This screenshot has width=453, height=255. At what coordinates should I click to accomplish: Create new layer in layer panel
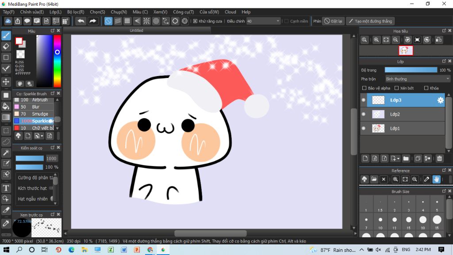(365, 158)
